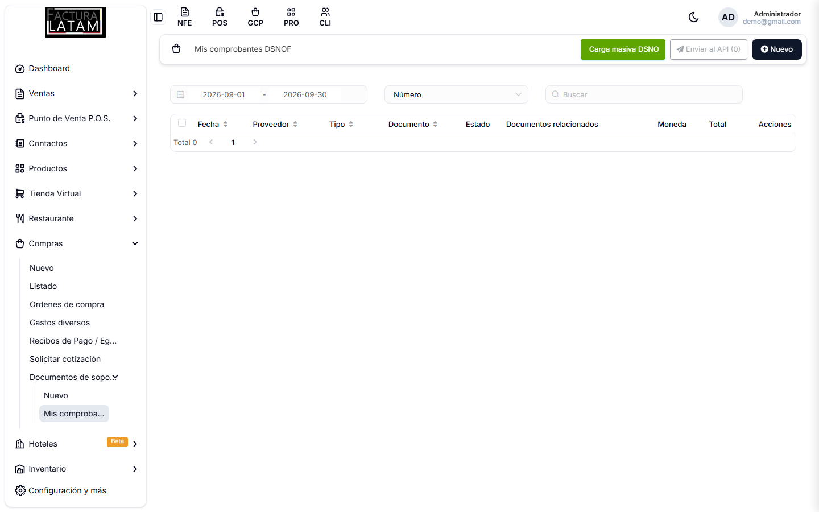Viewport: 819px width, 512px height.
Task: Open the POS shortcut icon
Action: click(x=220, y=17)
